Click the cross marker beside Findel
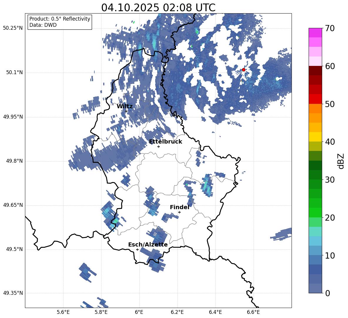 179,212
